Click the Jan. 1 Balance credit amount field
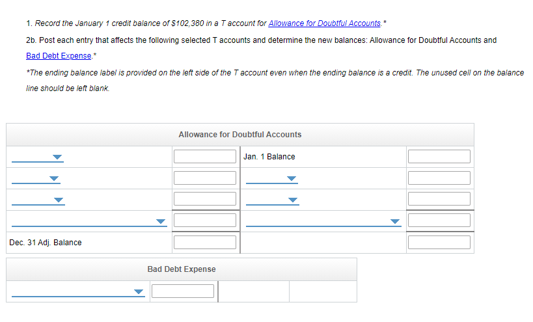This screenshot has height=322, width=533. (439, 157)
